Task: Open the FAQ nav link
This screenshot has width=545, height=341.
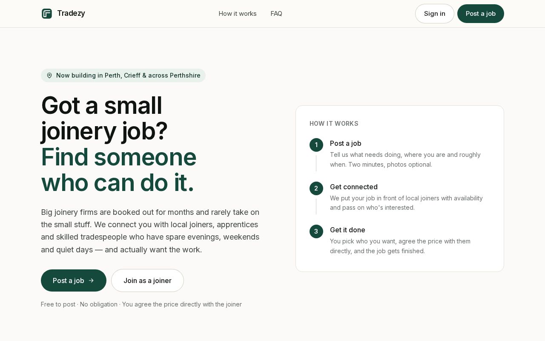Action: click(x=276, y=14)
